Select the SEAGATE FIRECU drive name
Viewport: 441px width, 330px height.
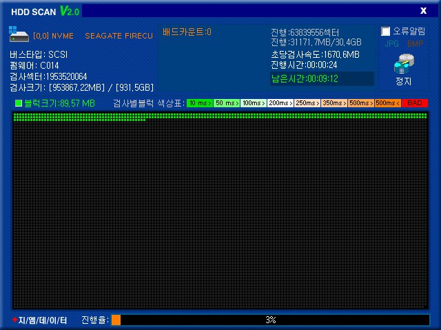pos(119,36)
